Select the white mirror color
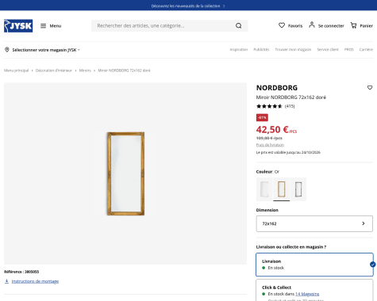377x301 pixels. coord(264,189)
